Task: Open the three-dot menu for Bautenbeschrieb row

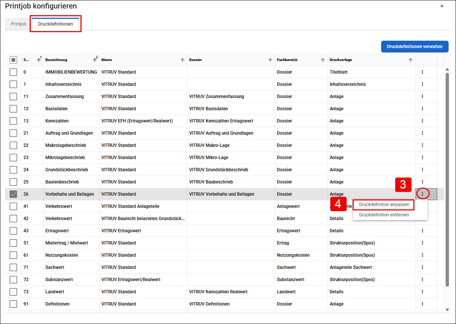Action: (x=422, y=182)
